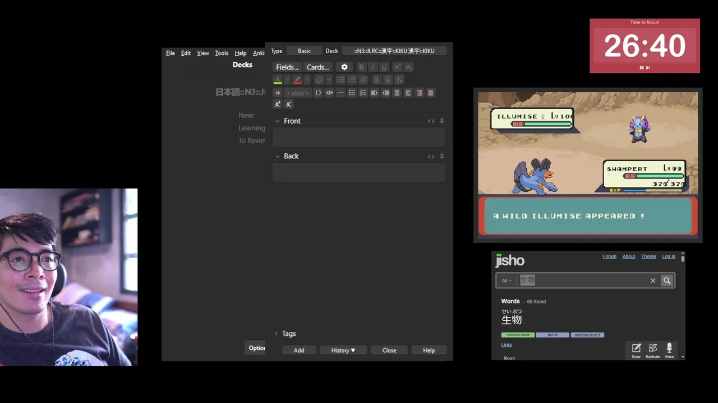
Task: Click into the Back field input
Action: pos(359,172)
